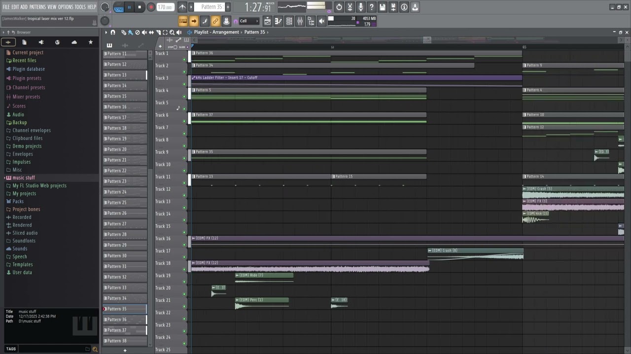
Task: Open the browser globe online tab
Action: [x=57, y=42]
